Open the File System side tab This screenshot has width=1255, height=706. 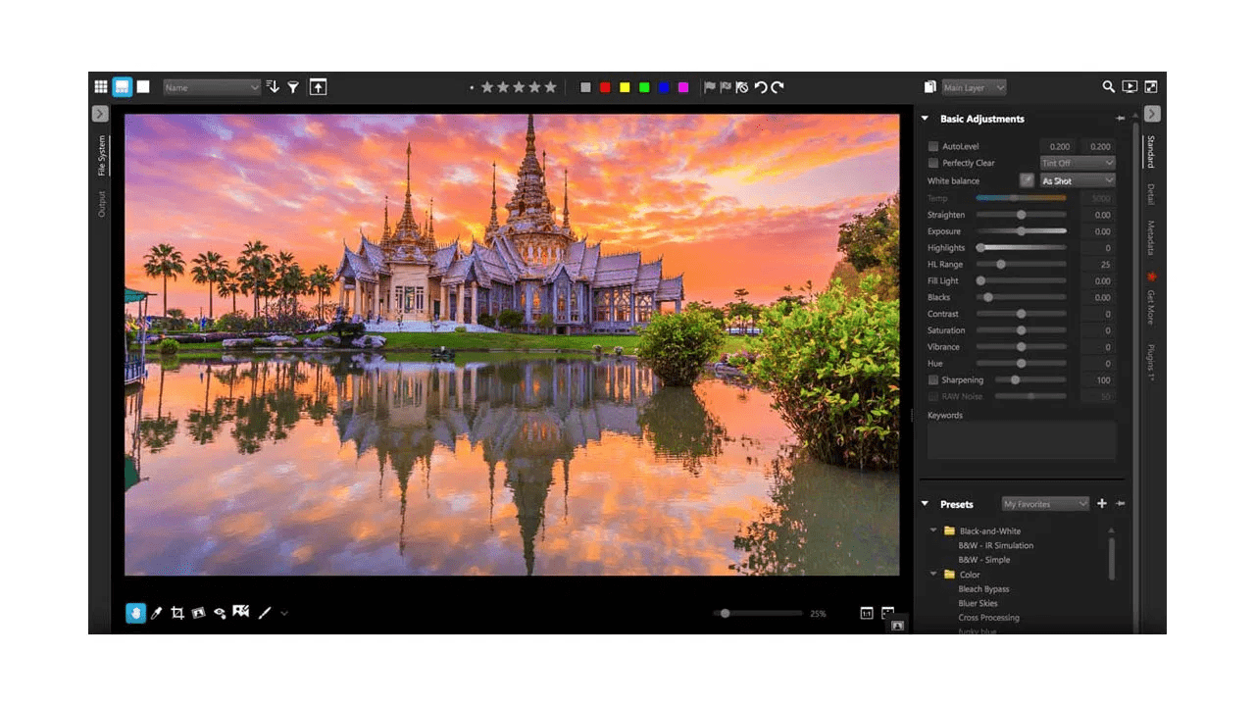click(x=101, y=157)
